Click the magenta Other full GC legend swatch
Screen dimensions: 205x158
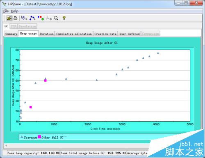(x=39, y=137)
